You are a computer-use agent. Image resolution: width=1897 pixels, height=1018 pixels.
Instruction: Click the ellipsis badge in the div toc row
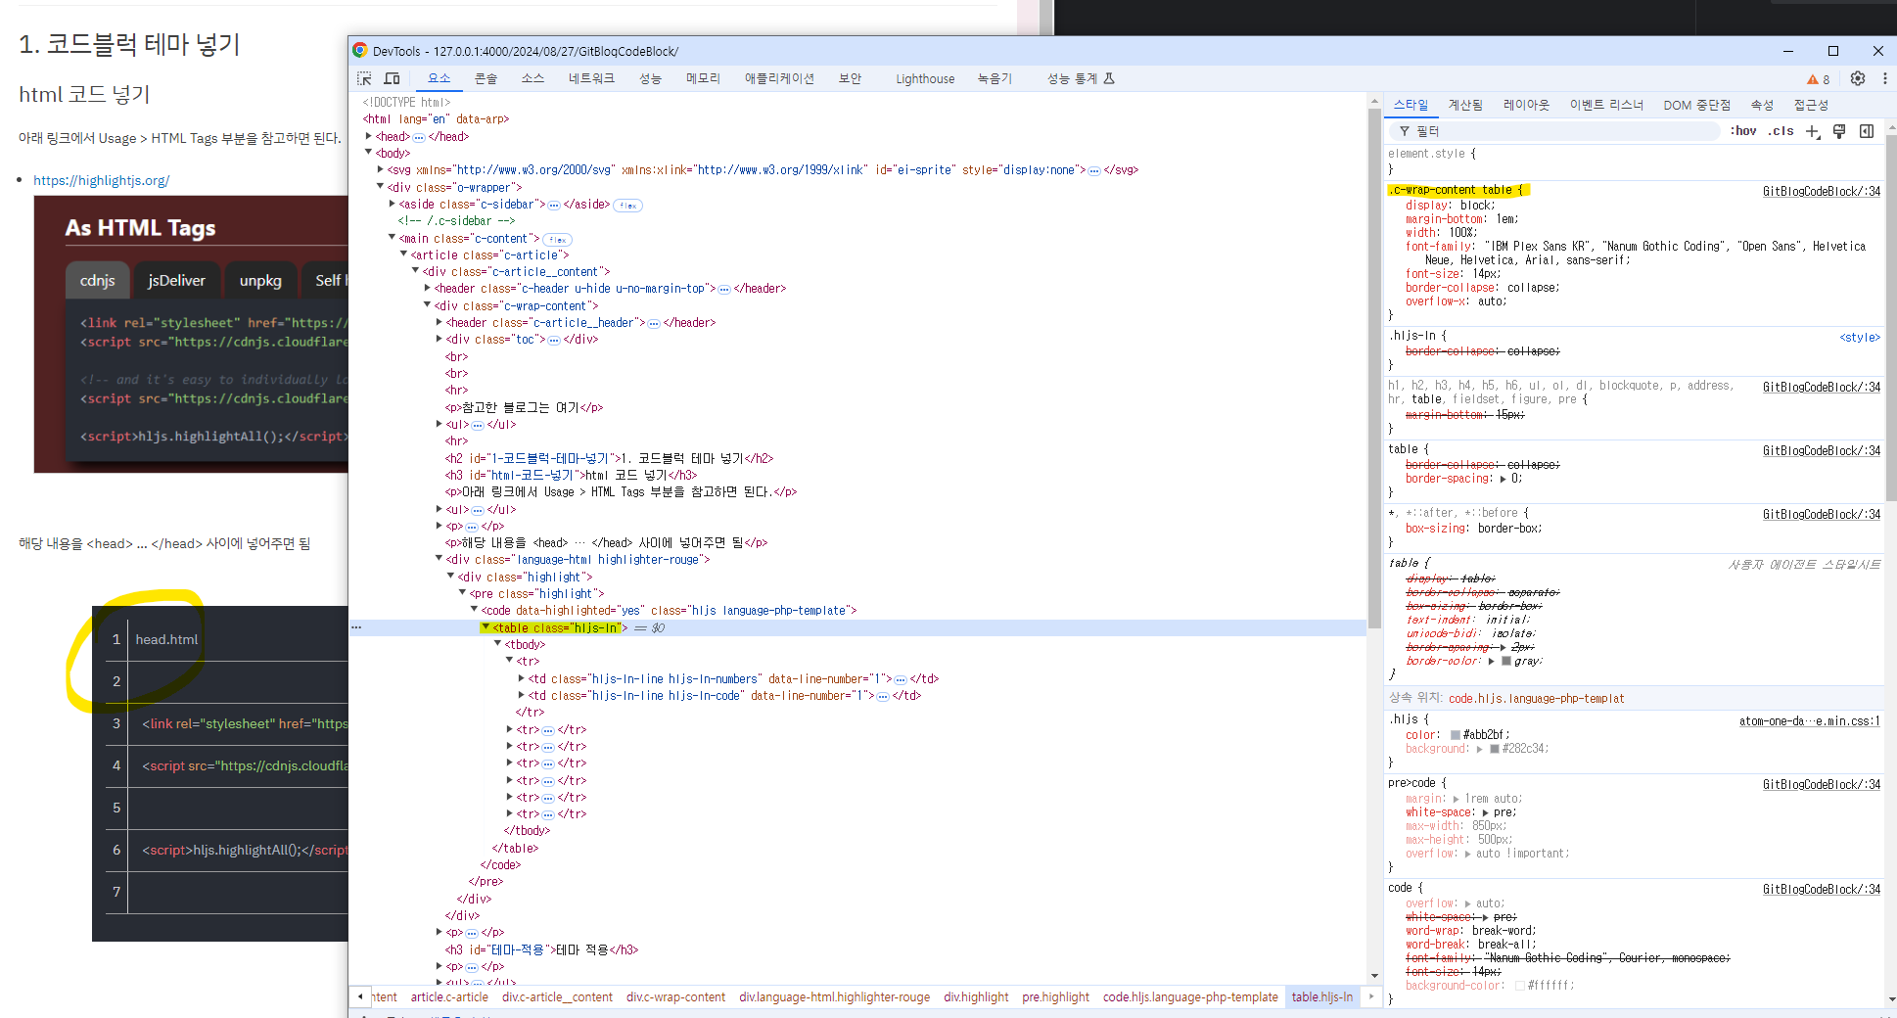click(x=554, y=340)
